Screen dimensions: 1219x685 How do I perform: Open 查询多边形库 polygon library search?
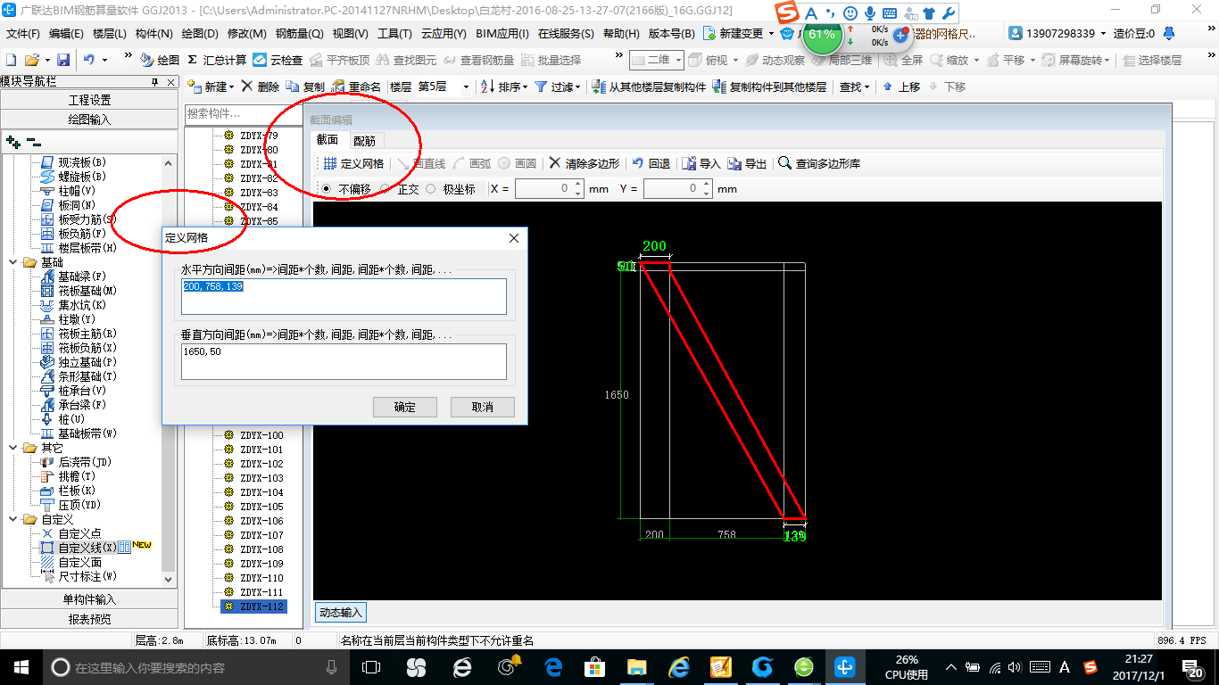[x=819, y=163]
